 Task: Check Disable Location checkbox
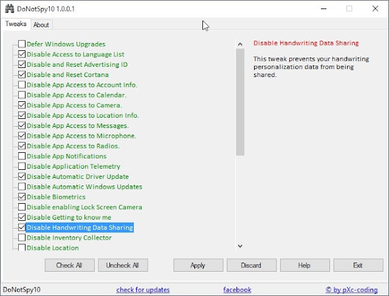tap(22, 247)
